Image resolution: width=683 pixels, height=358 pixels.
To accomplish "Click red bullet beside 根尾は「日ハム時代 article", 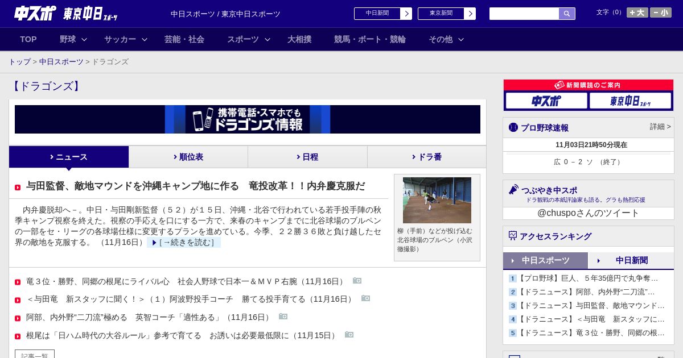I will (x=18, y=336).
